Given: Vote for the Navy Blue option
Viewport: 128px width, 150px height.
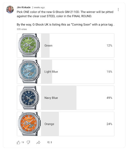Looking at the screenshot, I should pos(66,98).
